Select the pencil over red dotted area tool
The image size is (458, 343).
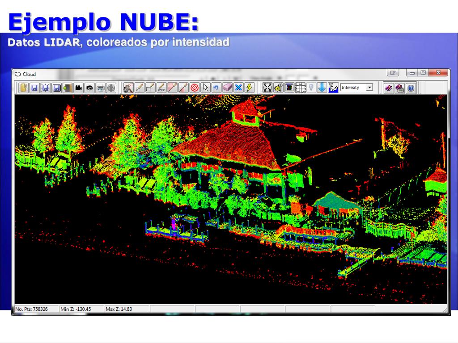[172, 88]
